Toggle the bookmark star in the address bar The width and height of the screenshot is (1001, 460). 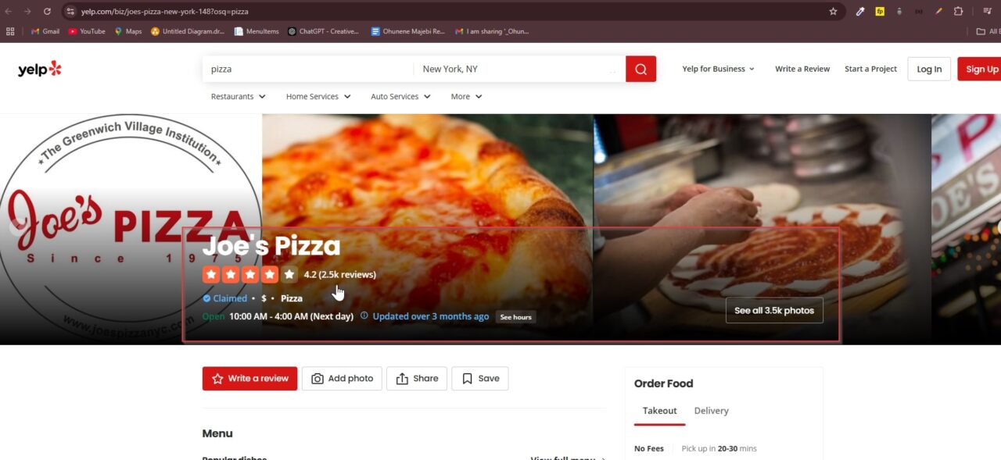(833, 11)
